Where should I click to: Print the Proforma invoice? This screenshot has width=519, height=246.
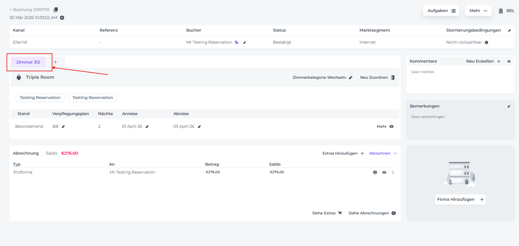click(375, 172)
